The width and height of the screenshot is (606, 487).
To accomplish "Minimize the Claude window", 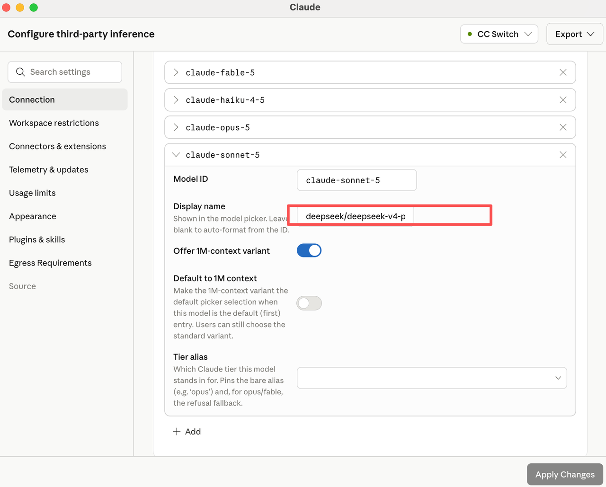I will pyautogui.click(x=20, y=7).
